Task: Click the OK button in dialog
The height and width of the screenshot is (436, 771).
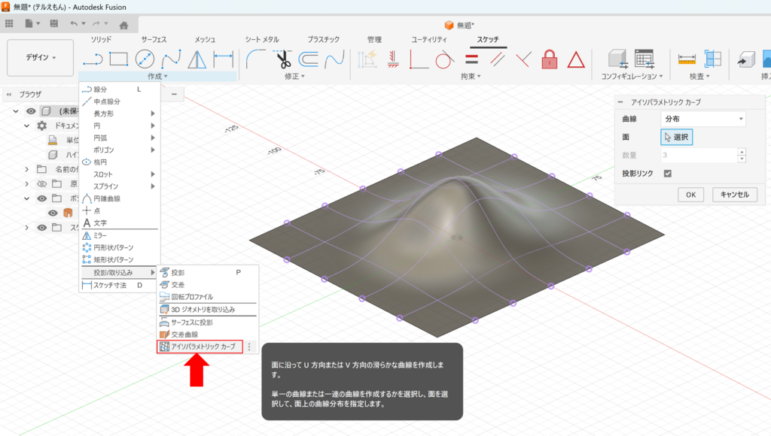Action: [690, 195]
